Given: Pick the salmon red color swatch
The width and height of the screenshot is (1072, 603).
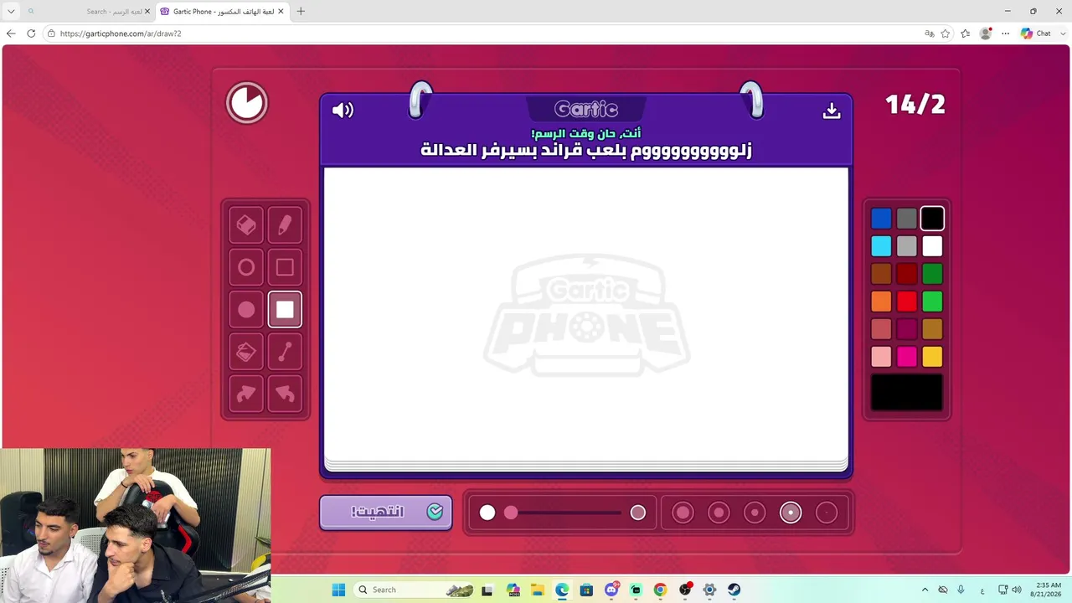Looking at the screenshot, I should (881, 329).
